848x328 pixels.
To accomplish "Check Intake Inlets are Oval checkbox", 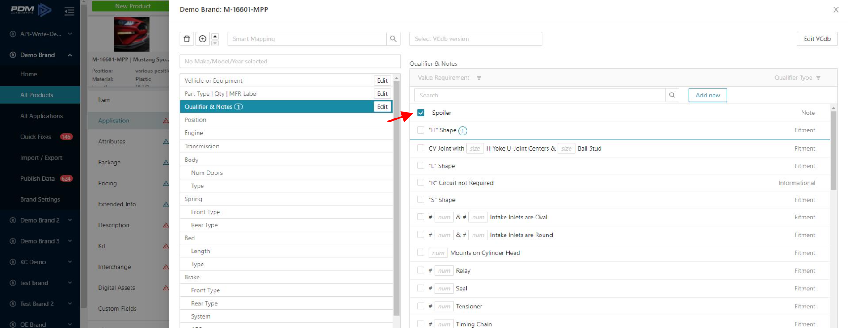I will [x=421, y=217].
